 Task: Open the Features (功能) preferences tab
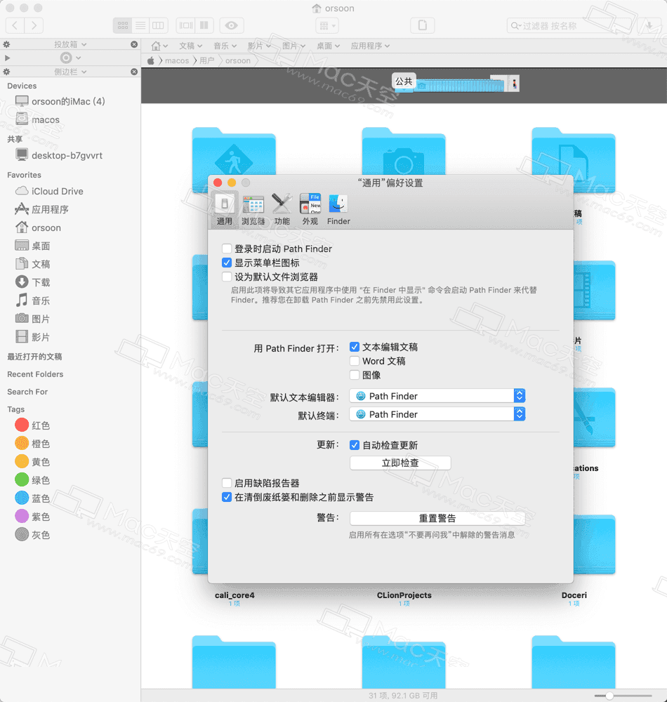click(282, 209)
